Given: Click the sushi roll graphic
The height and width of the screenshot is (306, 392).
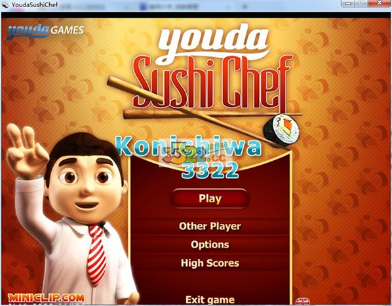Looking at the screenshot, I should (x=281, y=130).
